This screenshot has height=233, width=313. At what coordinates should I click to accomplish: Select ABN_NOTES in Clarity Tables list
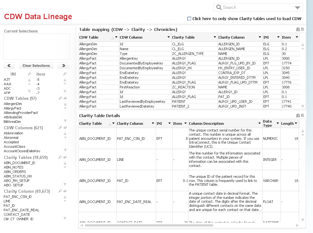14,167
